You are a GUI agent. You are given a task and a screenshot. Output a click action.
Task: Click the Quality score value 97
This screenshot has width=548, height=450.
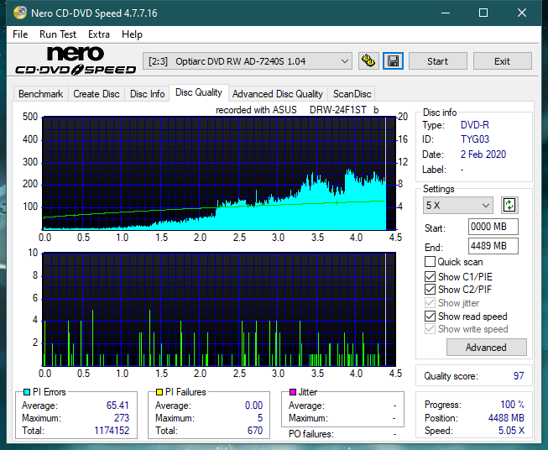[519, 376]
